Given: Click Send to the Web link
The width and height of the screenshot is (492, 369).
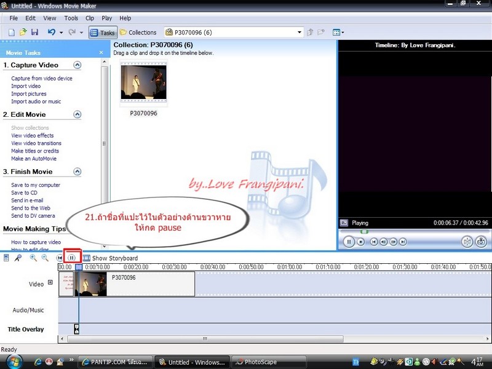Looking at the screenshot, I should coord(31,208).
